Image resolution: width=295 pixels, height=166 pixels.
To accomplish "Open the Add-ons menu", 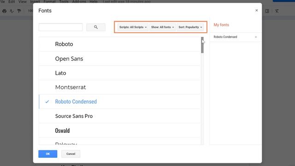I will 79,2.
